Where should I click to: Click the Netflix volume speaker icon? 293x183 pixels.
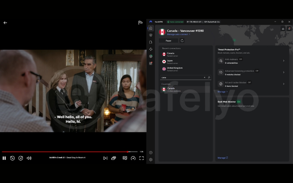(29, 158)
